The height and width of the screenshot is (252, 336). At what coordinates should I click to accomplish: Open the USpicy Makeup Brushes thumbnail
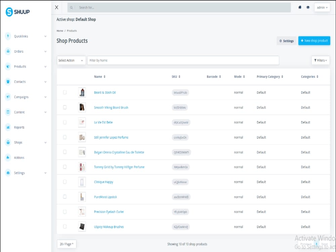(82, 226)
